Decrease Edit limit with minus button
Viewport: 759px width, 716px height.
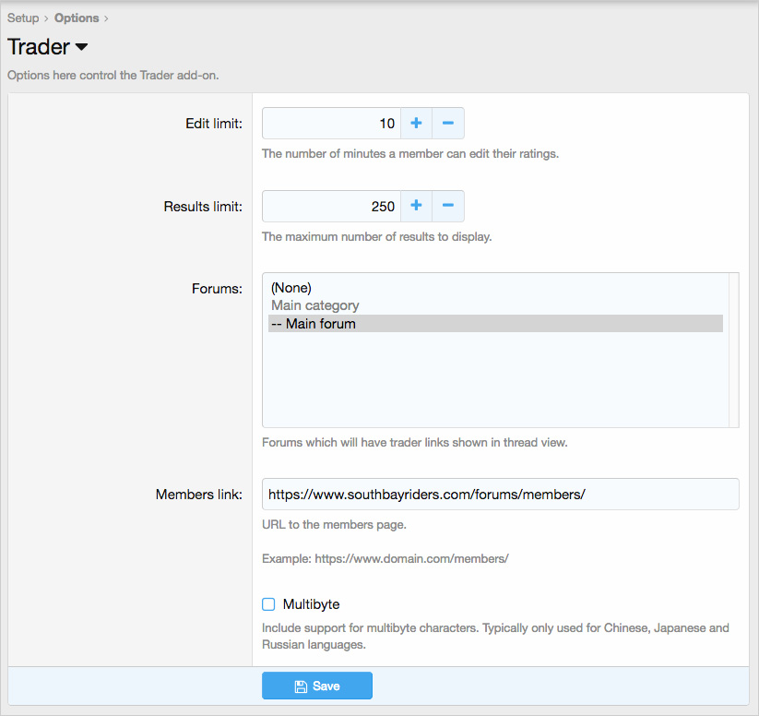tap(448, 124)
